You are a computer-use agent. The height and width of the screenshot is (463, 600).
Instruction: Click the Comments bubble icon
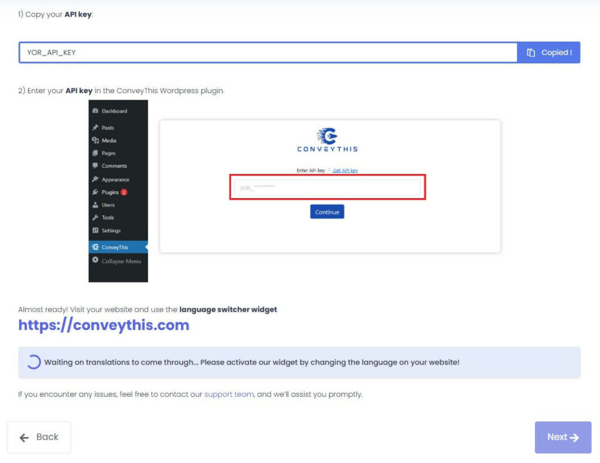point(95,166)
